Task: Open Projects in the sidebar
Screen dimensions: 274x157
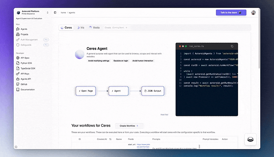Action: [x=24, y=34]
